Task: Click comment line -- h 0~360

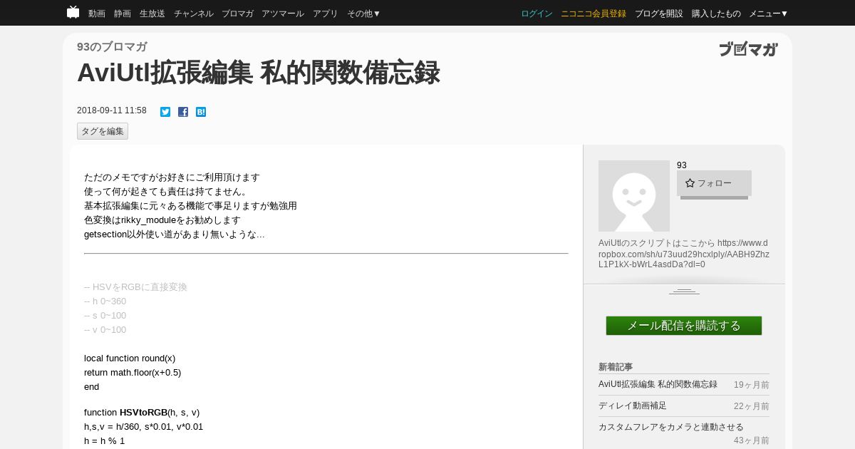Action: (105, 301)
